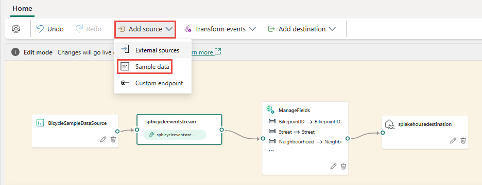Screen dimensions: 482x185
Task: Click the splakehousedestination node title
Action: 425,124
